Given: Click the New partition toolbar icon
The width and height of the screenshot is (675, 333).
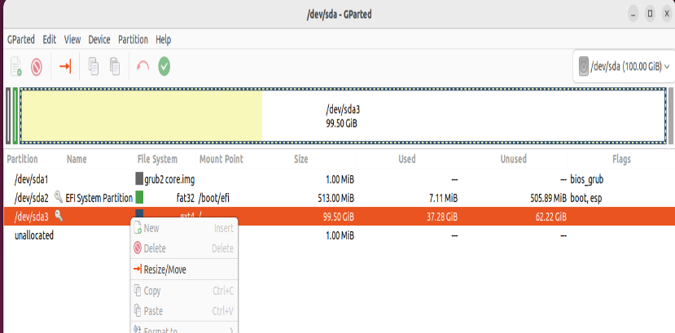Looking at the screenshot, I should click(16, 67).
